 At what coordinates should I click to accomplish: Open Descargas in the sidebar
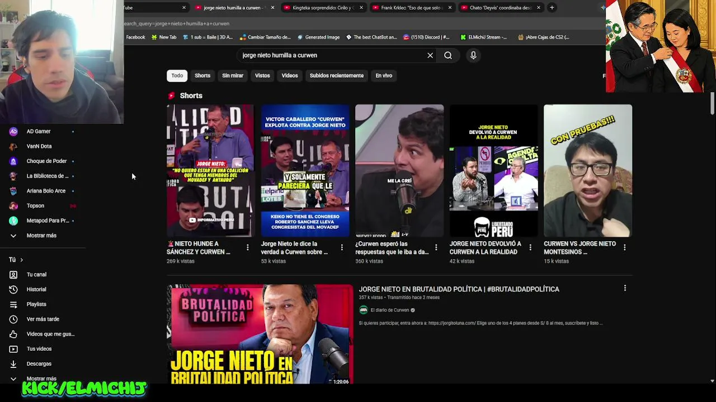click(x=39, y=363)
